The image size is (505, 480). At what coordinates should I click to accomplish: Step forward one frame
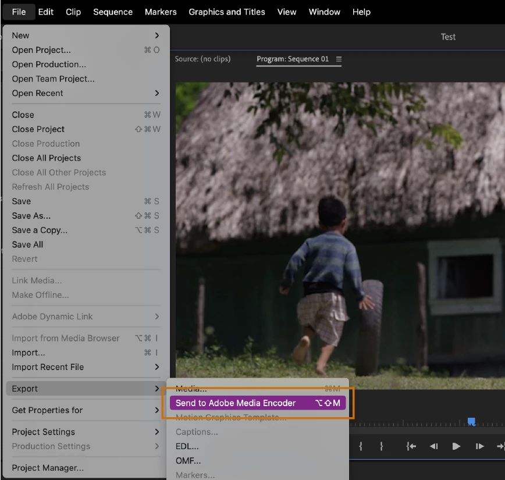click(479, 446)
